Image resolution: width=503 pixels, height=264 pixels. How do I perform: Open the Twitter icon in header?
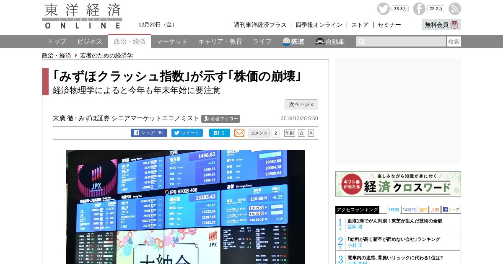click(383, 9)
